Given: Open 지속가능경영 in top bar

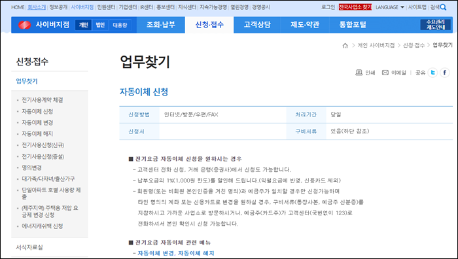Looking at the screenshot, I should (x=213, y=7).
